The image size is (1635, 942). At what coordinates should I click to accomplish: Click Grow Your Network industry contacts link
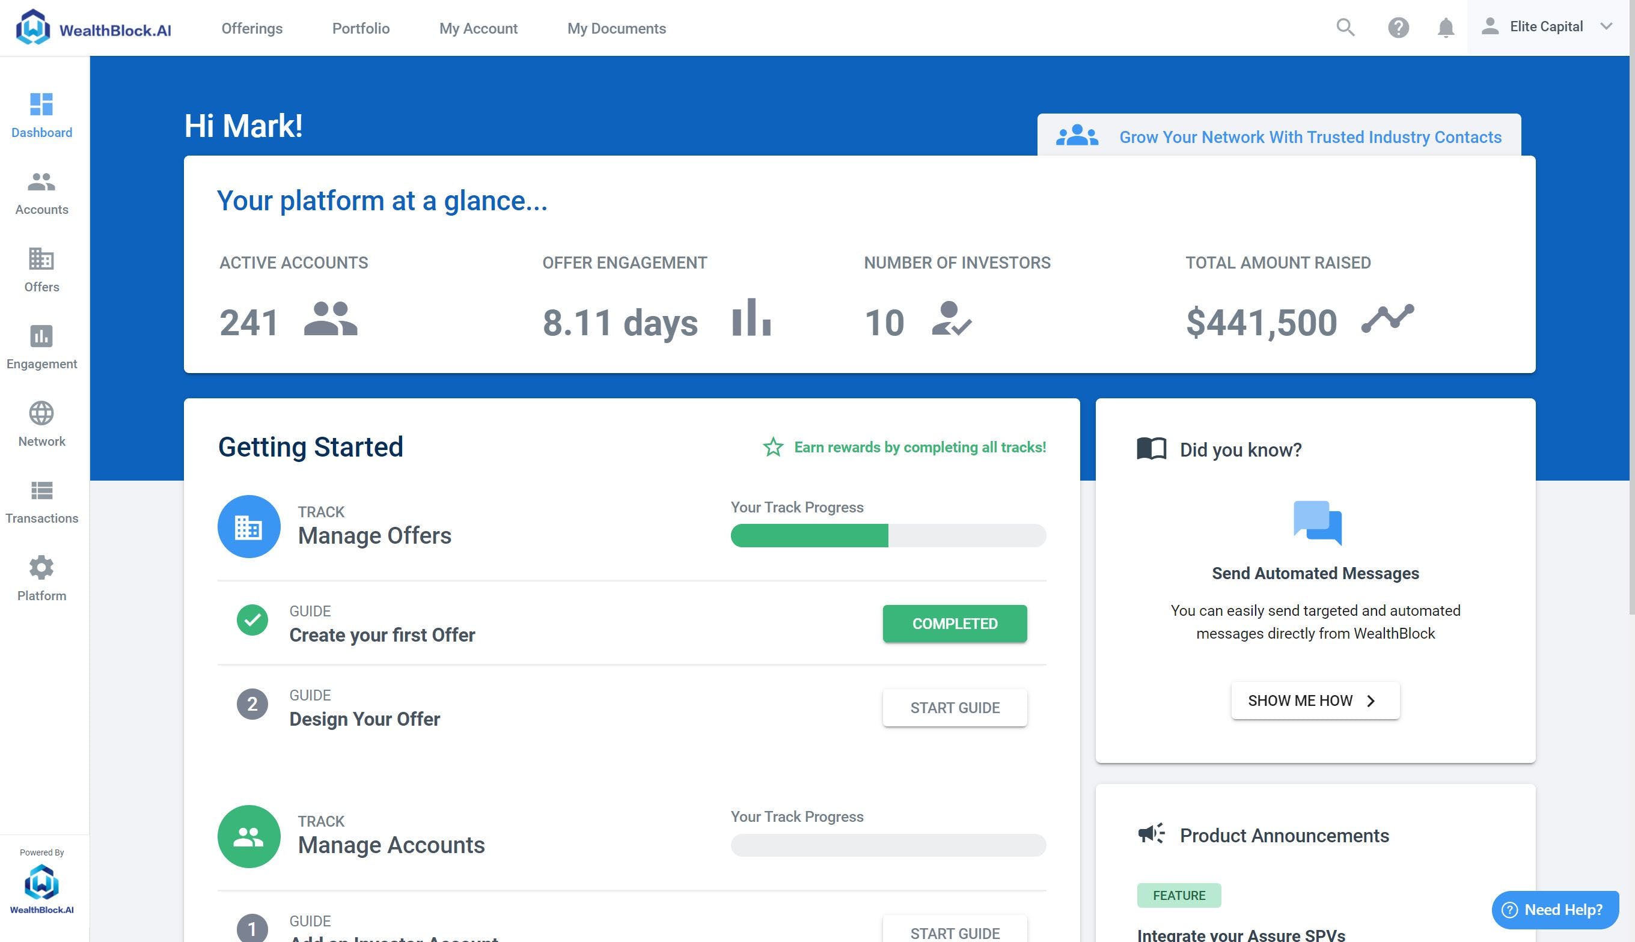(1309, 137)
